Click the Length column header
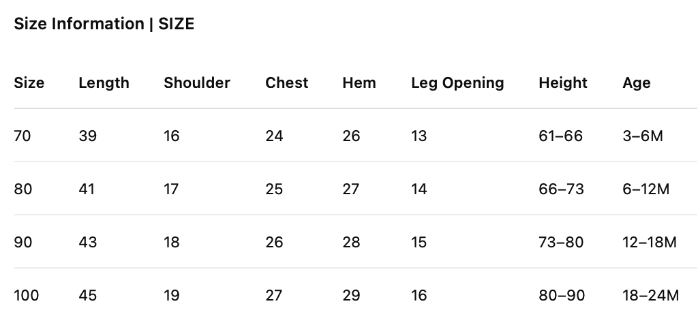This screenshot has width=698, height=323. [104, 83]
